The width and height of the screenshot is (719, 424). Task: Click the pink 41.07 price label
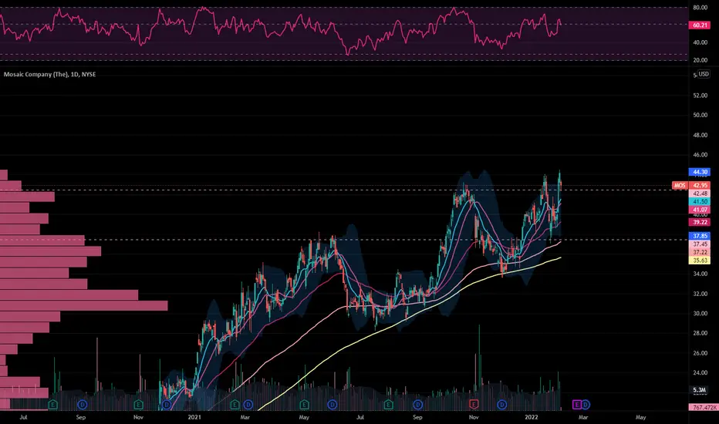[x=700, y=210]
